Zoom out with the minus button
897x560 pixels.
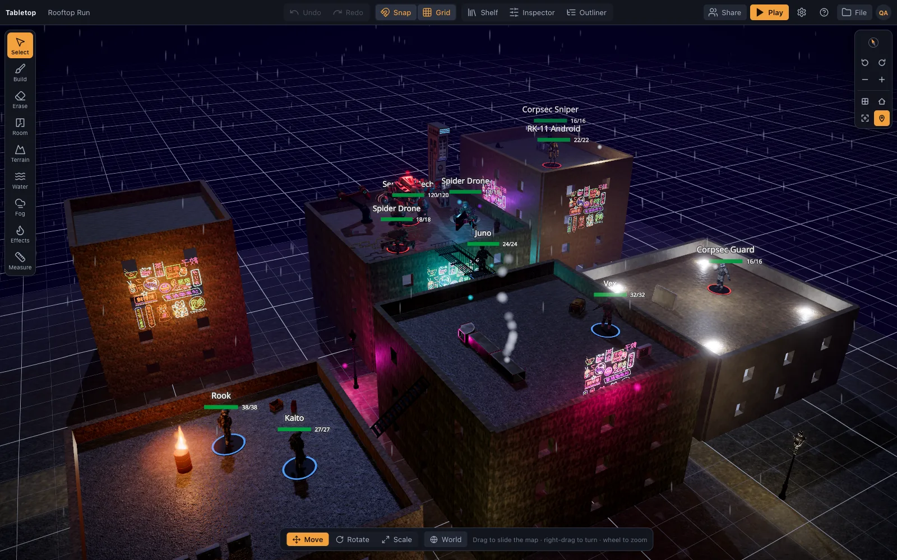pyautogui.click(x=865, y=80)
